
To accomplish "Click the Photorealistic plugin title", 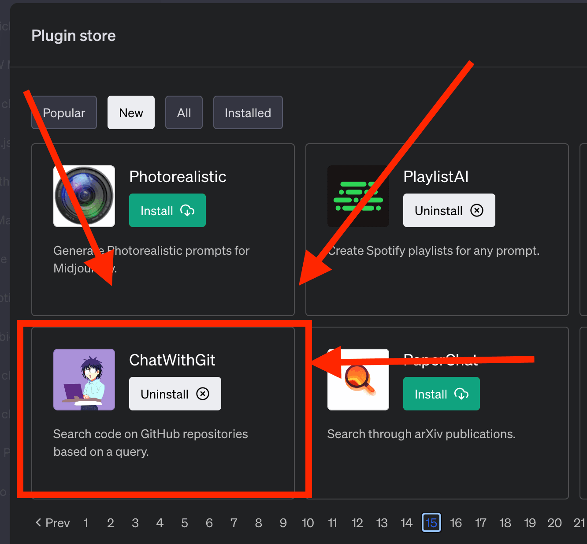I will point(178,177).
